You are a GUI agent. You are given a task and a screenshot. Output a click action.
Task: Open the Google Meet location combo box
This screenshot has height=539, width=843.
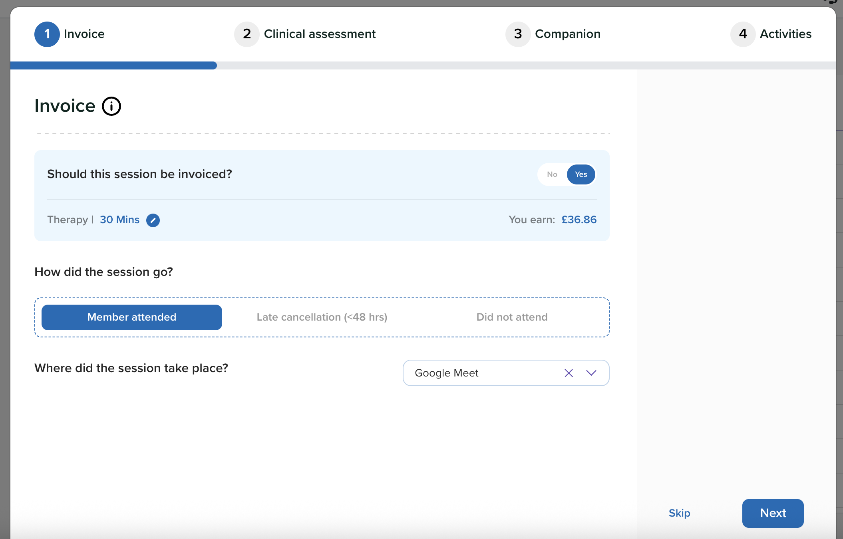pyautogui.click(x=479, y=373)
